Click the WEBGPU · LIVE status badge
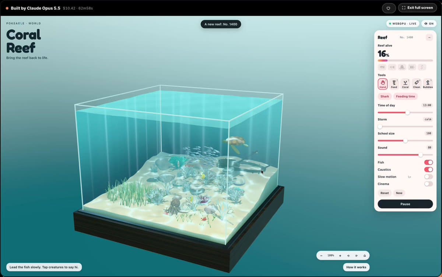 click(403, 24)
